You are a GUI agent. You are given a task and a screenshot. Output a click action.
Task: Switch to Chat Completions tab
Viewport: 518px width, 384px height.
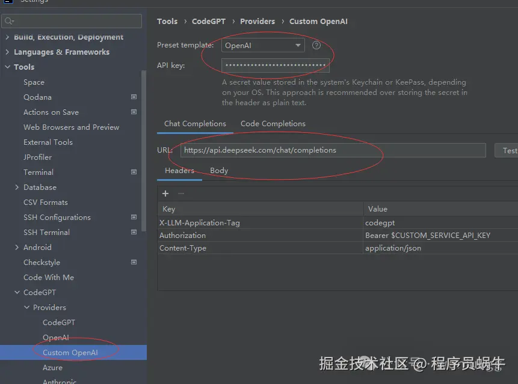[x=195, y=124]
